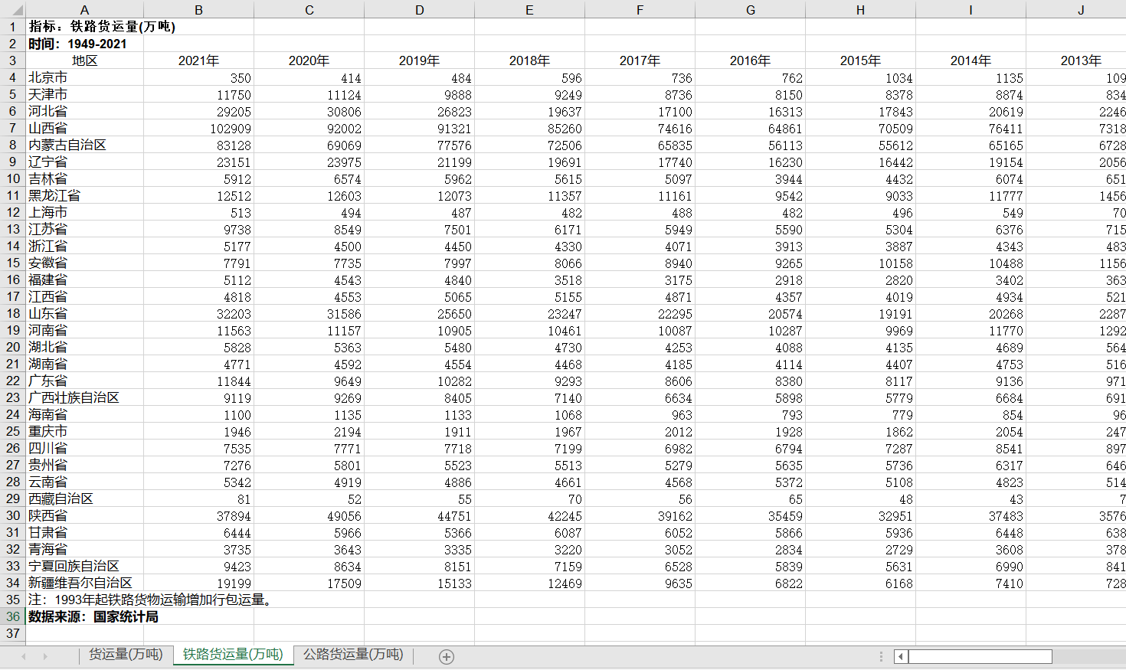The height and width of the screenshot is (670, 1126).
Task: Click value 25650 for 山东省 2019
Action: click(x=419, y=313)
